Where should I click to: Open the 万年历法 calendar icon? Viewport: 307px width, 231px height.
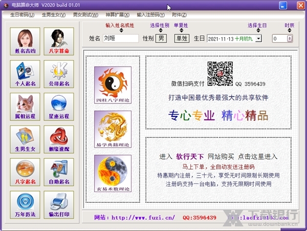25,205
